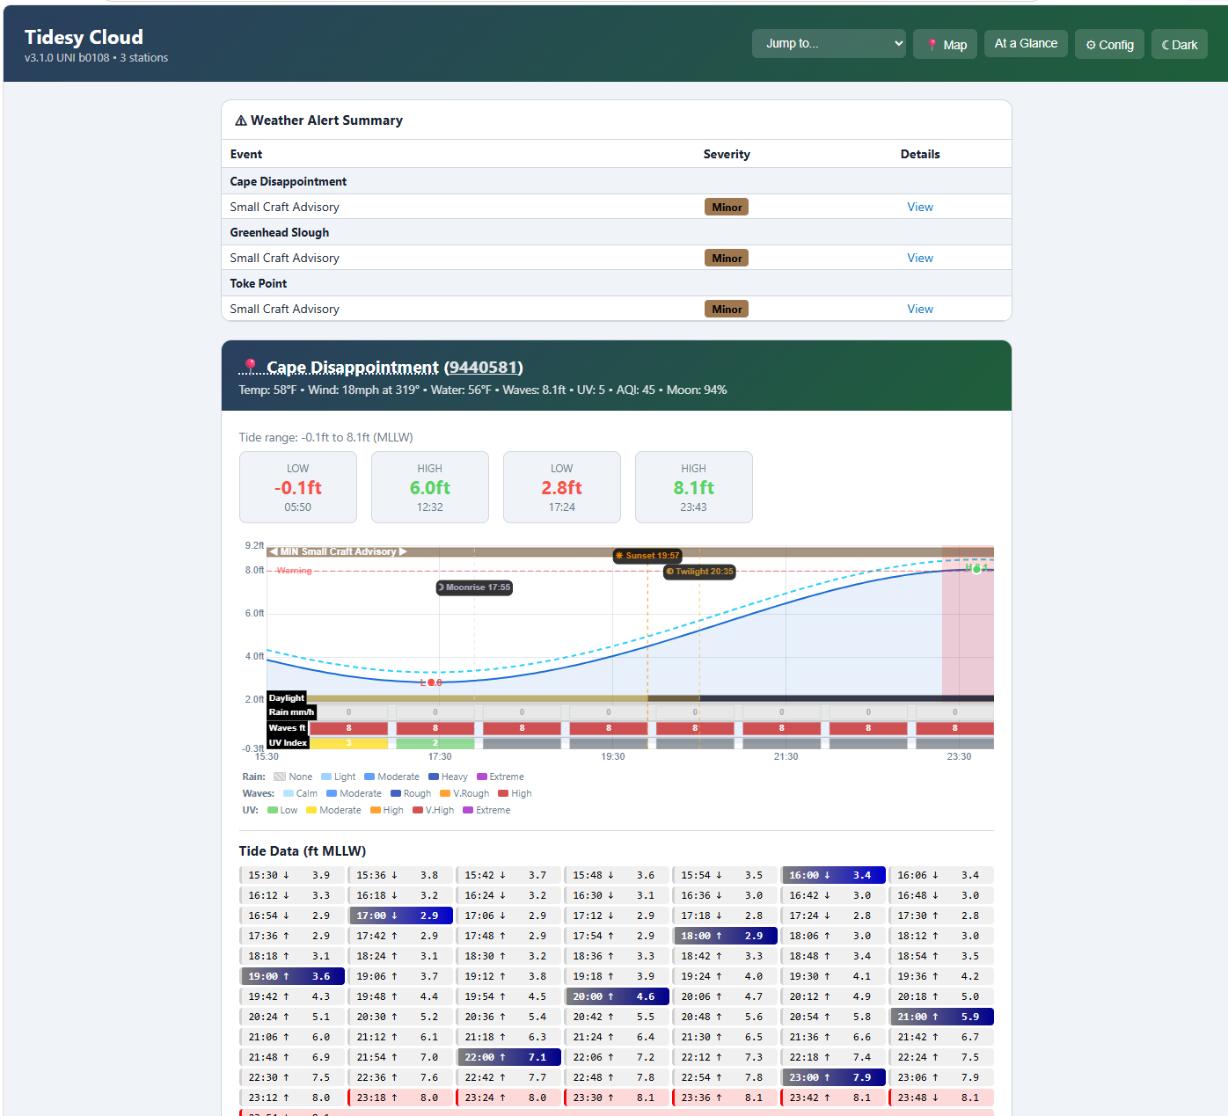
Task: Click the UV legend Low swatch
Action: 273,810
